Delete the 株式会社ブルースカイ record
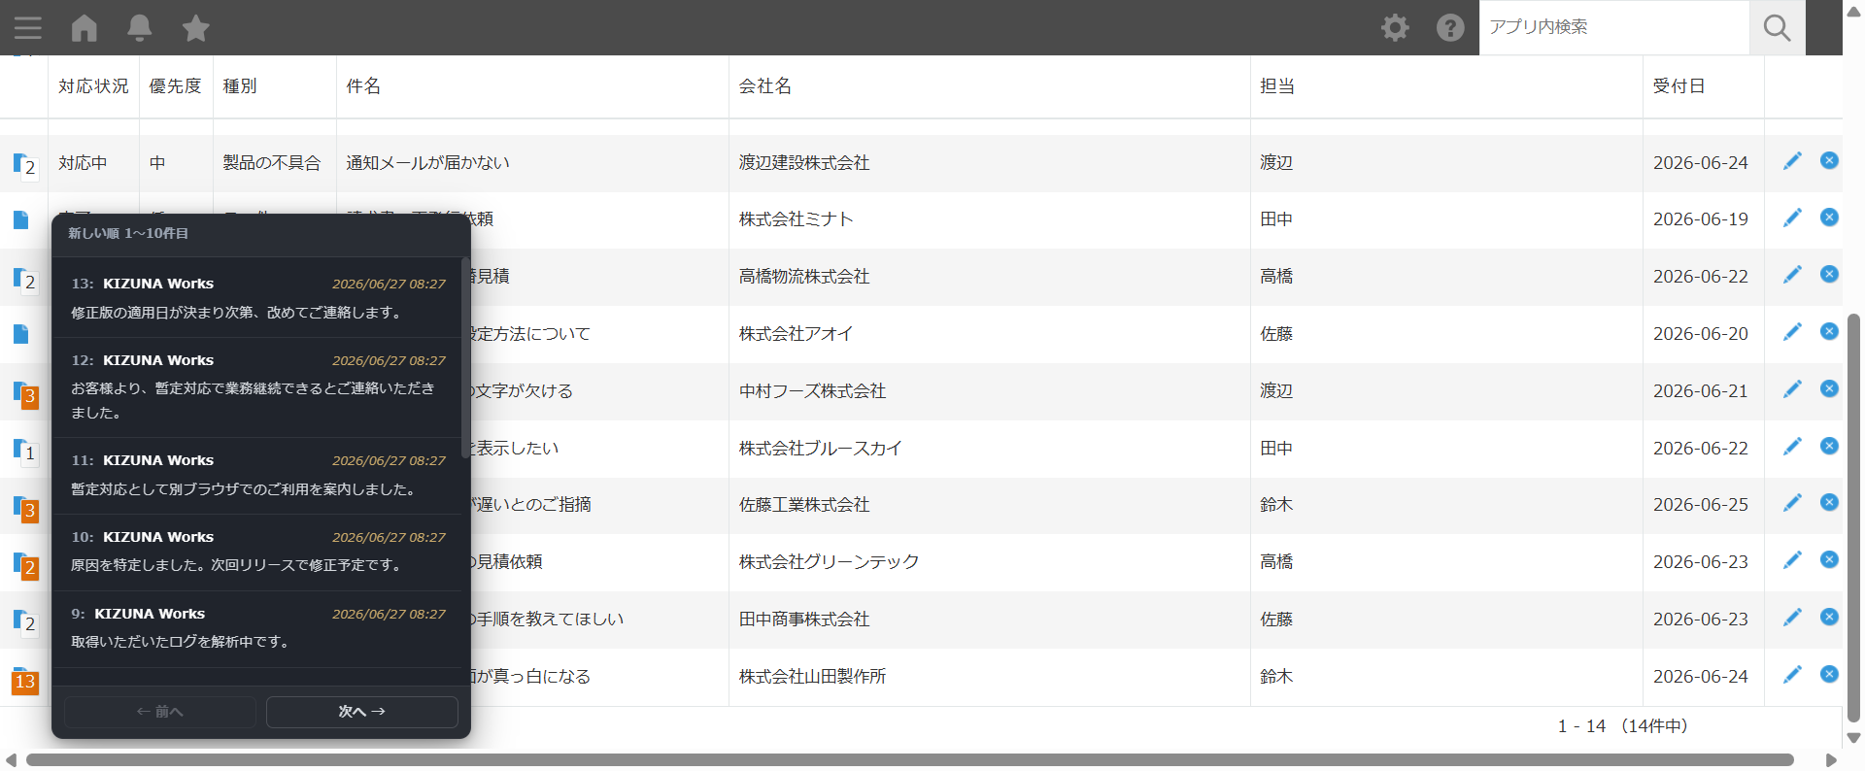The image size is (1865, 771). pyautogui.click(x=1829, y=446)
